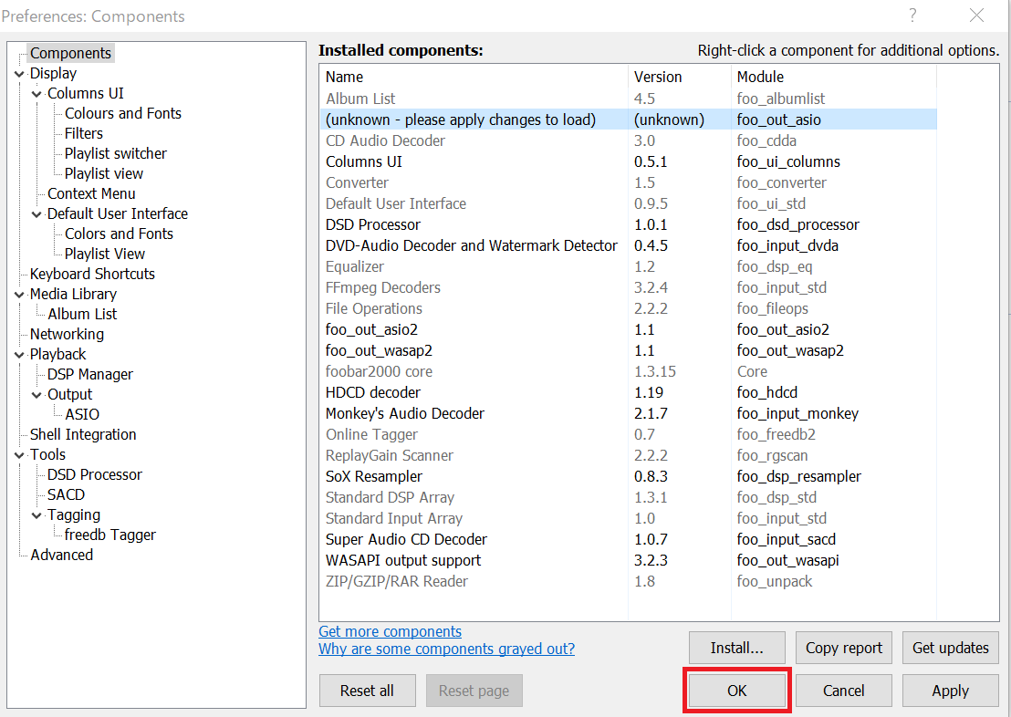Viewport: 1011px width, 717px height.
Task: Open the Get more components link
Action: (x=391, y=631)
